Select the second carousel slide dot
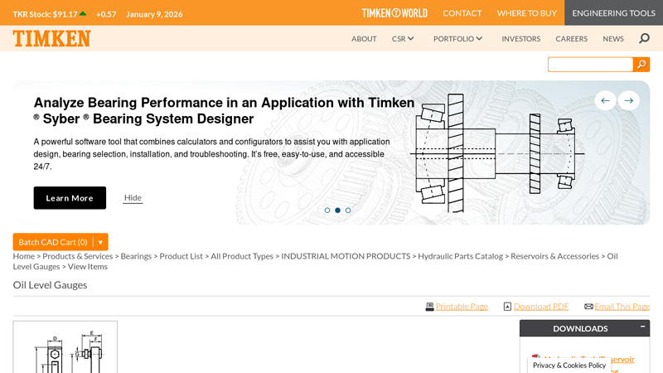This screenshot has height=373, width=663. point(337,211)
